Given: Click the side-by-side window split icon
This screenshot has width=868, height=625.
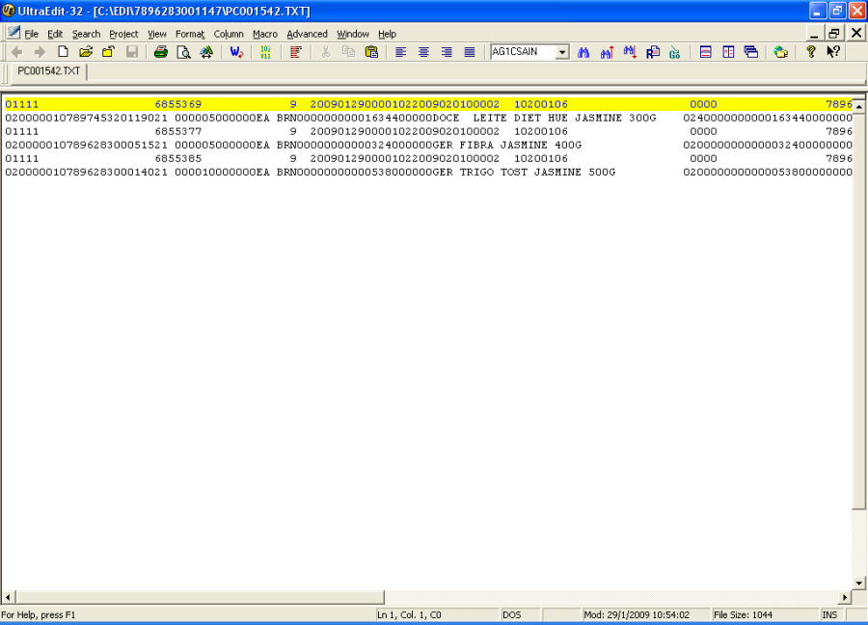Looking at the screenshot, I should pyautogui.click(x=728, y=52).
